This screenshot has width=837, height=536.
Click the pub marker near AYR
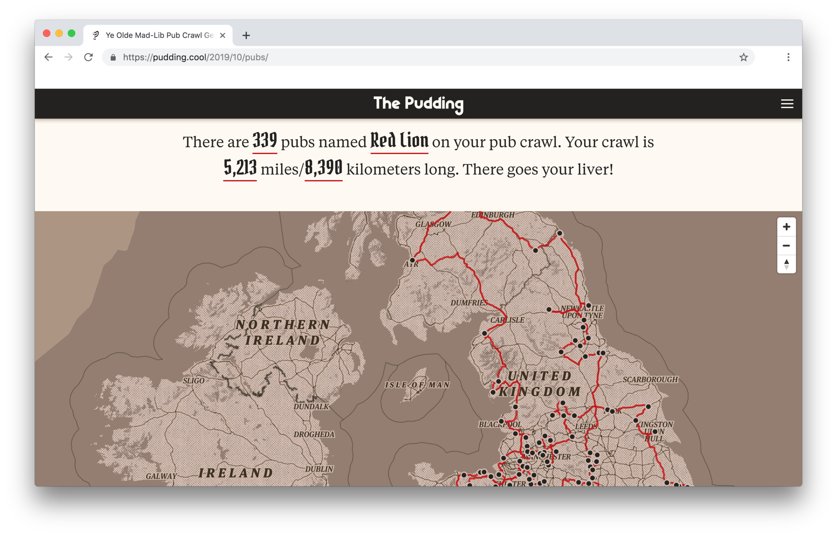[412, 260]
